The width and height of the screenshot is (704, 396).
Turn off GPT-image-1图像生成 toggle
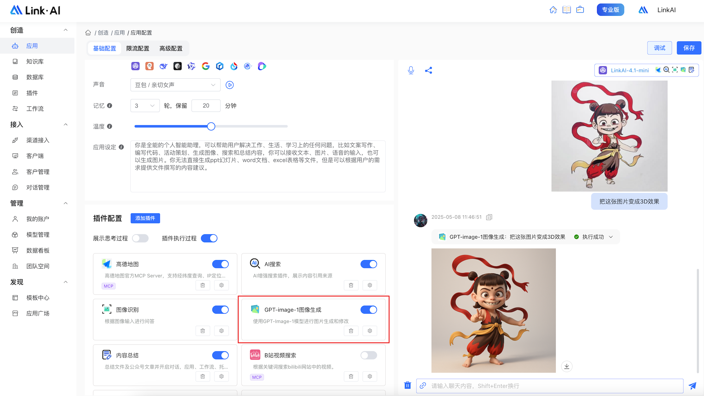(369, 310)
